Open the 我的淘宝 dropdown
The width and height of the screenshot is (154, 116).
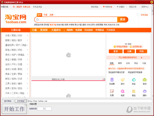[96, 7]
